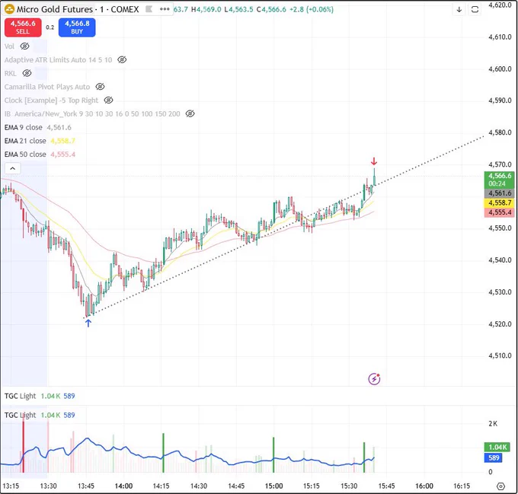The height and width of the screenshot is (494, 518).
Task: Click the Vol indicator label
Action: click(x=9, y=46)
